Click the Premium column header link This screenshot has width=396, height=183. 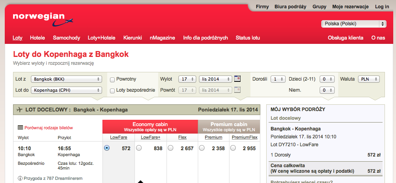tap(213, 137)
